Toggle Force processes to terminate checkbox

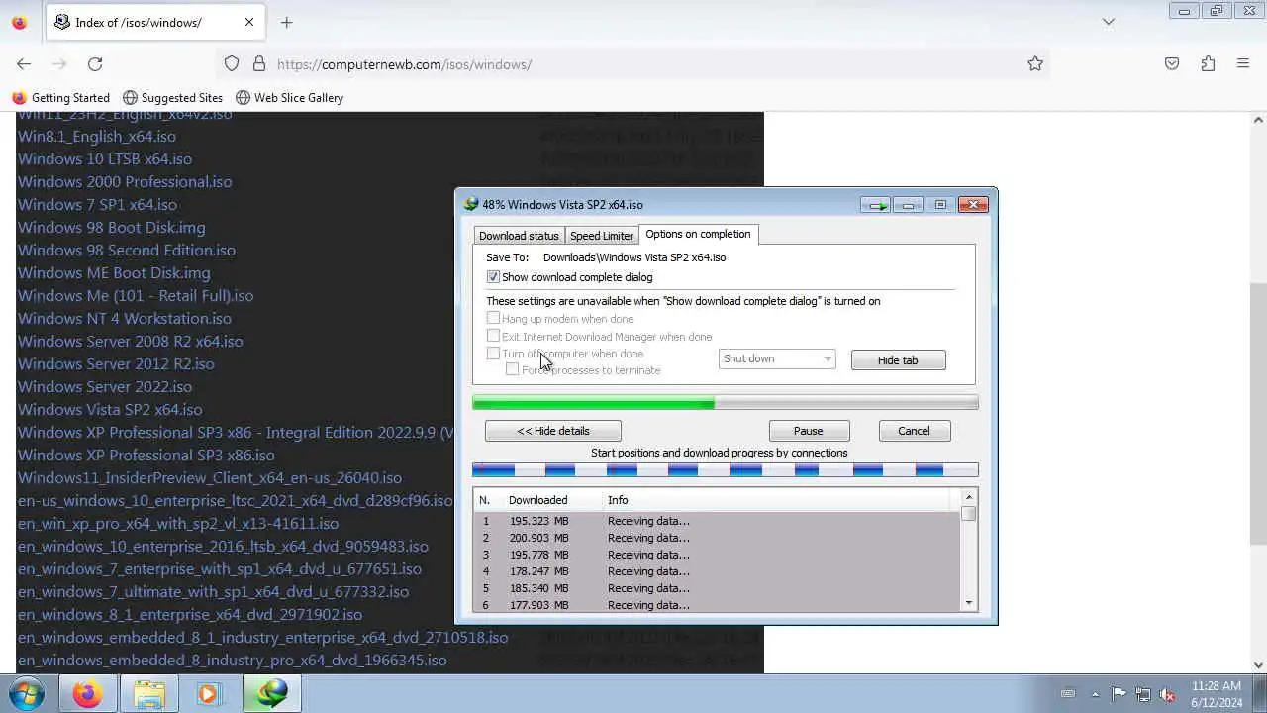pyautogui.click(x=512, y=369)
